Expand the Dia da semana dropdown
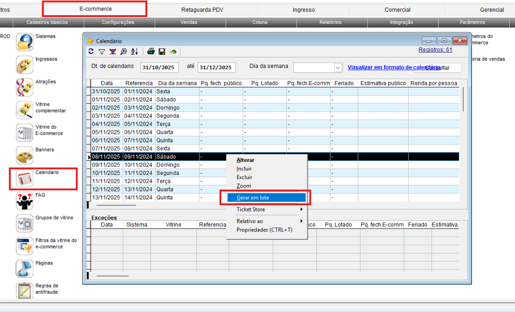The image size is (515, 312). coord(338,68)
